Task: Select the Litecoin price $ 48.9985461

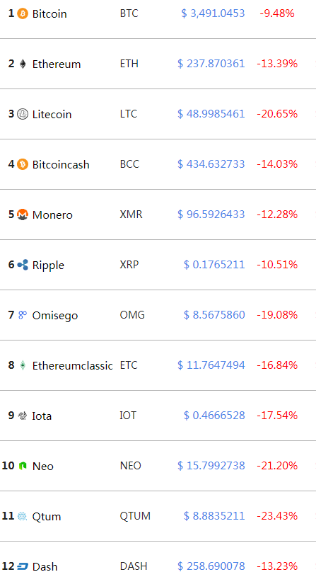Action: [x=211, y=114]
